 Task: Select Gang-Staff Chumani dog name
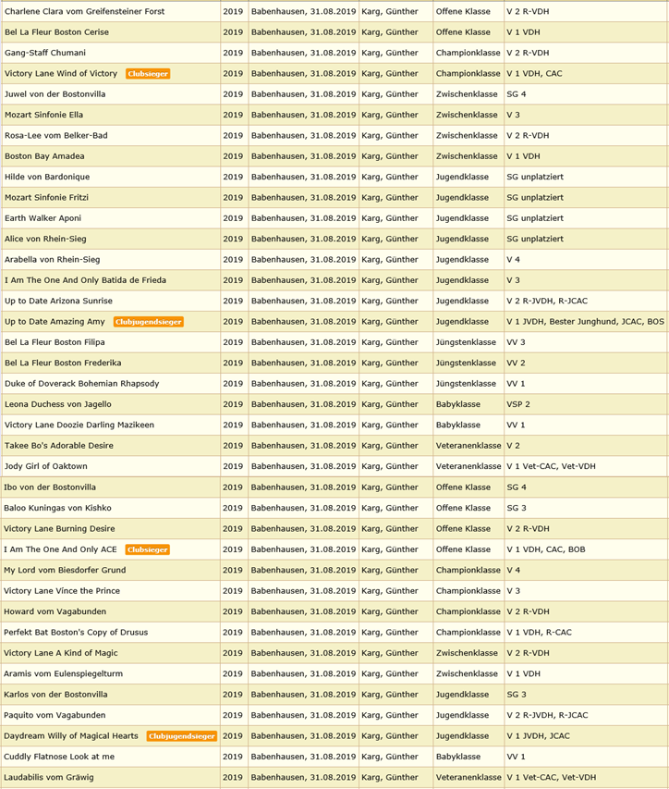click(45, 53)
